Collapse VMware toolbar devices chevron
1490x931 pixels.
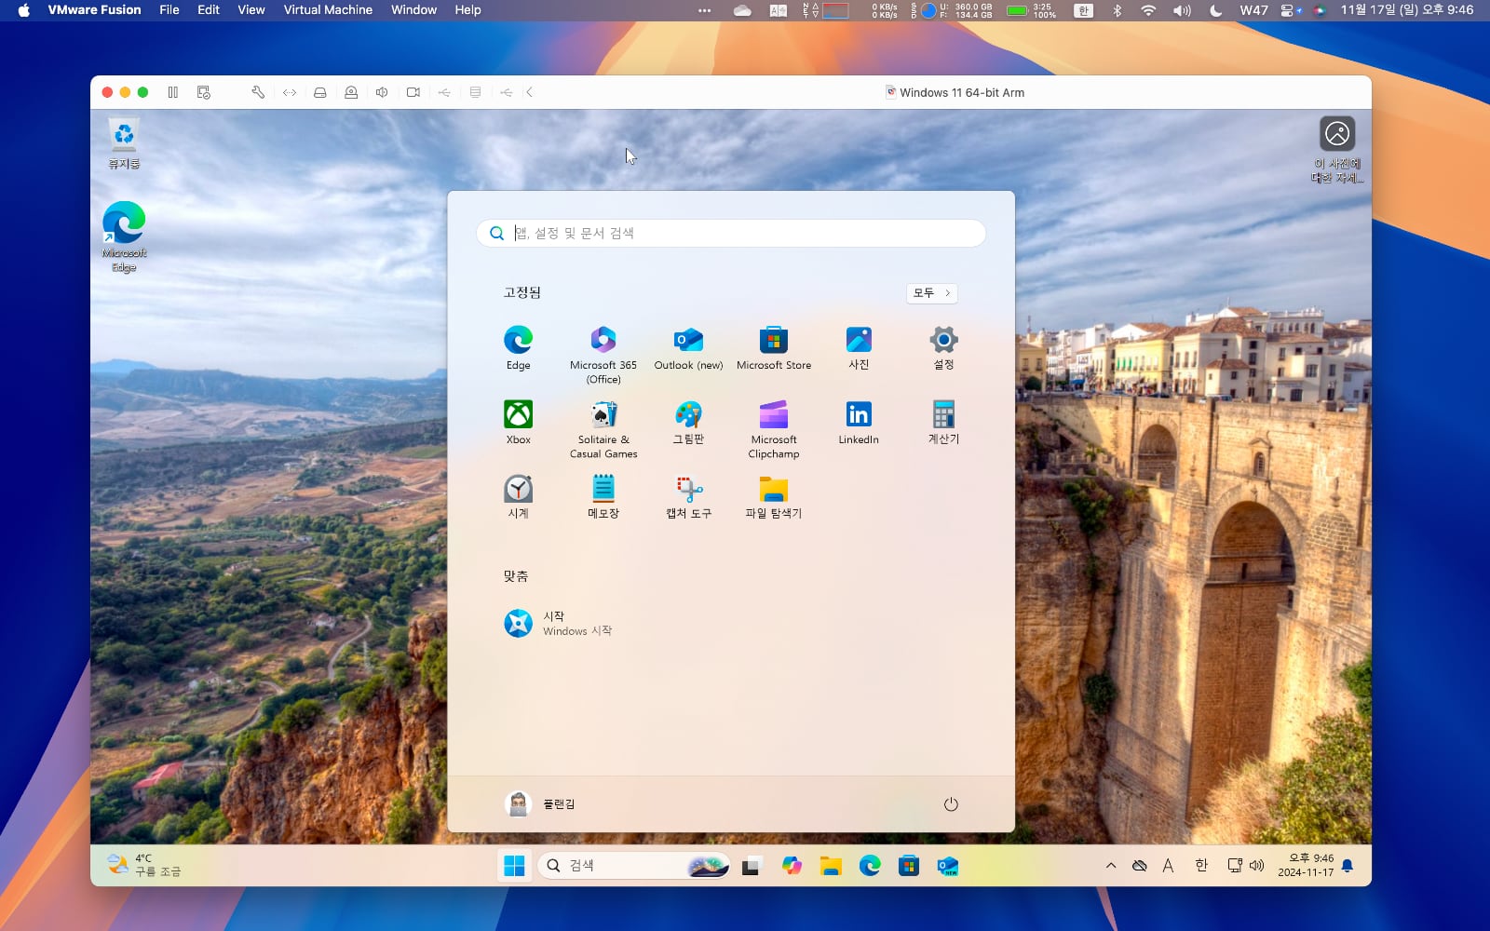pyautogui.click(x=529, y=92)
